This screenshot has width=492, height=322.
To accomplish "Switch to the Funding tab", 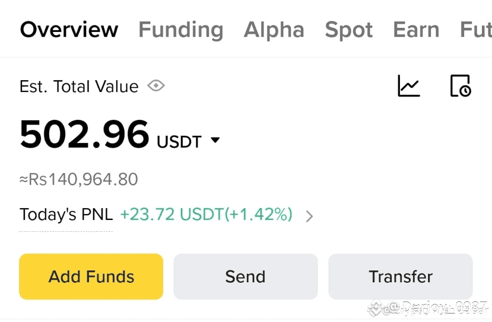I will (x=180, y=30).
